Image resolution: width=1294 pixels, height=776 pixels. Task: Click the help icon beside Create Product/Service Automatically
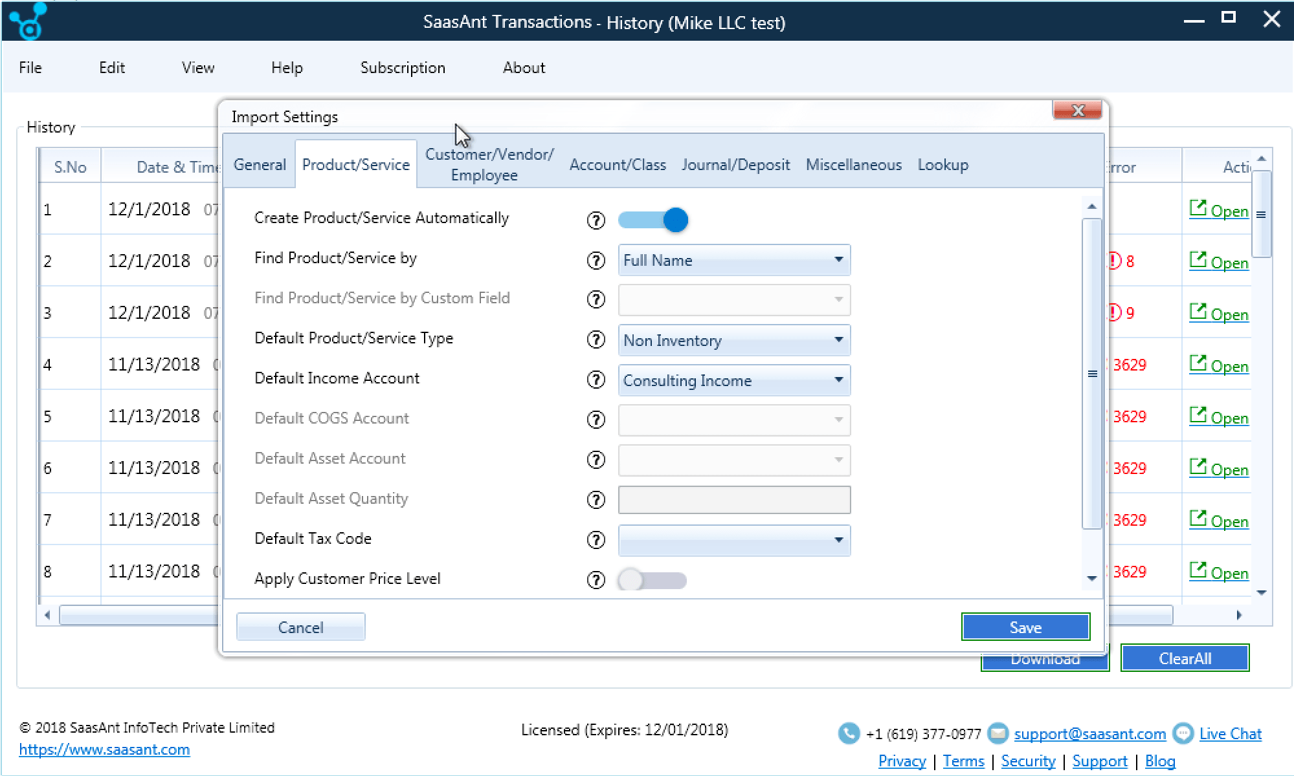click(596, 220)
